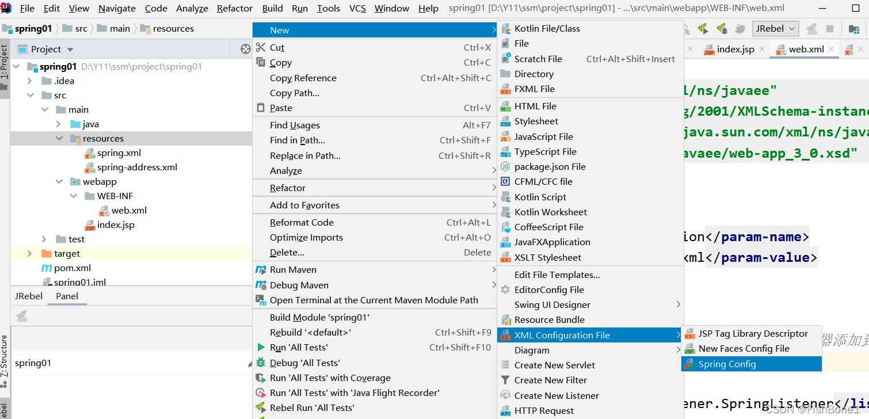Viewport: 869px width, 419px height.
Task: Open the VCS menu
Action: click(x=357, y=9)
